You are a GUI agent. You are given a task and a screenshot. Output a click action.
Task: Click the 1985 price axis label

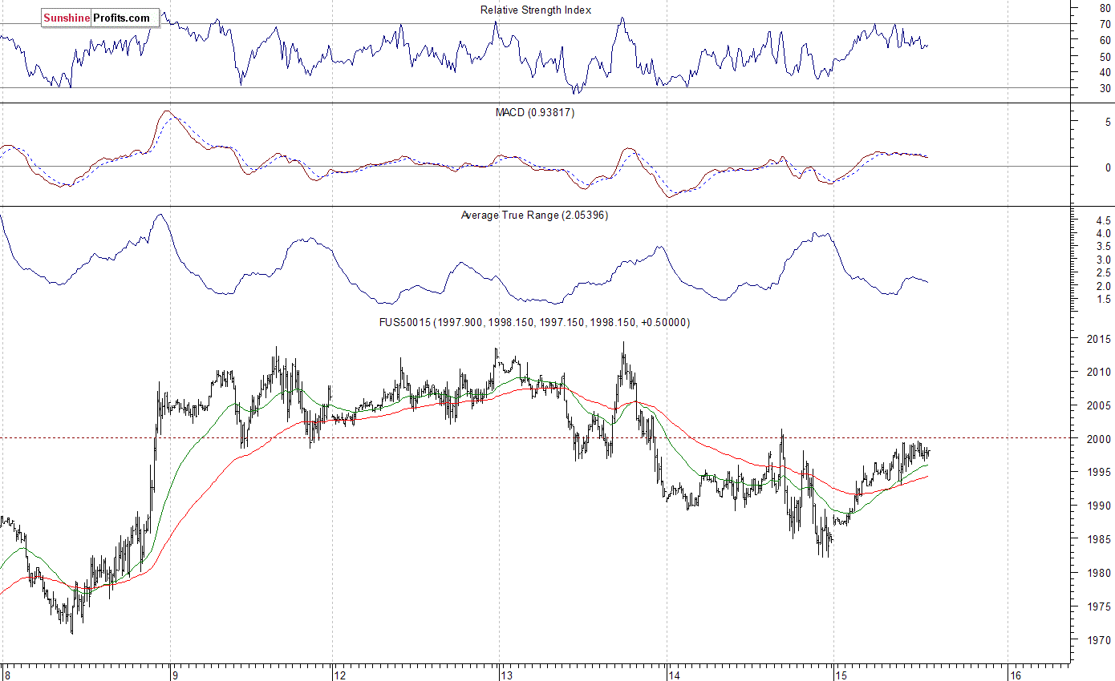[1100, 540]
